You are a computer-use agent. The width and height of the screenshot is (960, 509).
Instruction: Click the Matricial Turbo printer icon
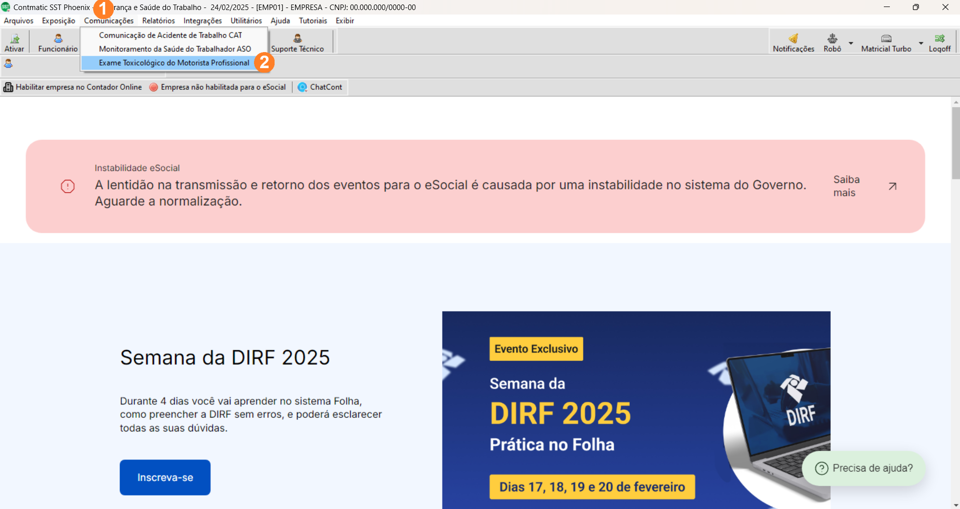click(886, 43)
